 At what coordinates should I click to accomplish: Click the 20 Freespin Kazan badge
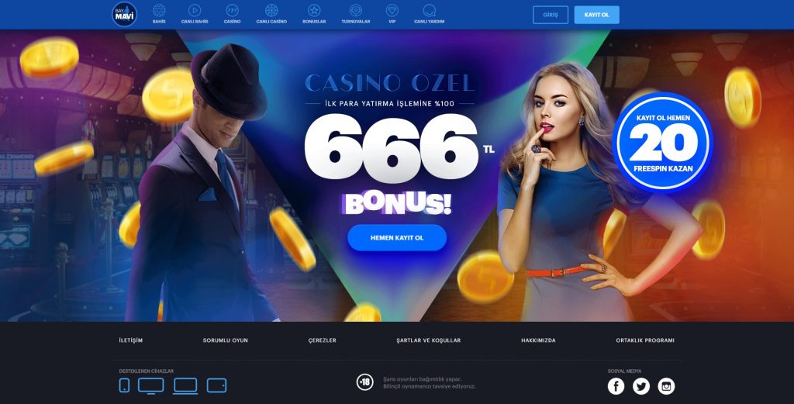pos(663,143)
